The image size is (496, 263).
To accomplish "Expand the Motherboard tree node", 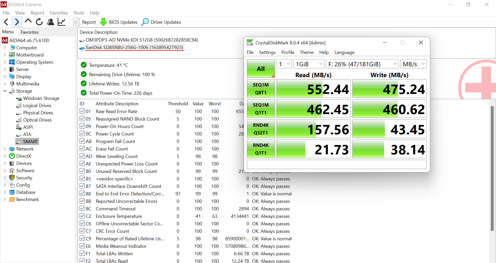I will coord(5,55).
